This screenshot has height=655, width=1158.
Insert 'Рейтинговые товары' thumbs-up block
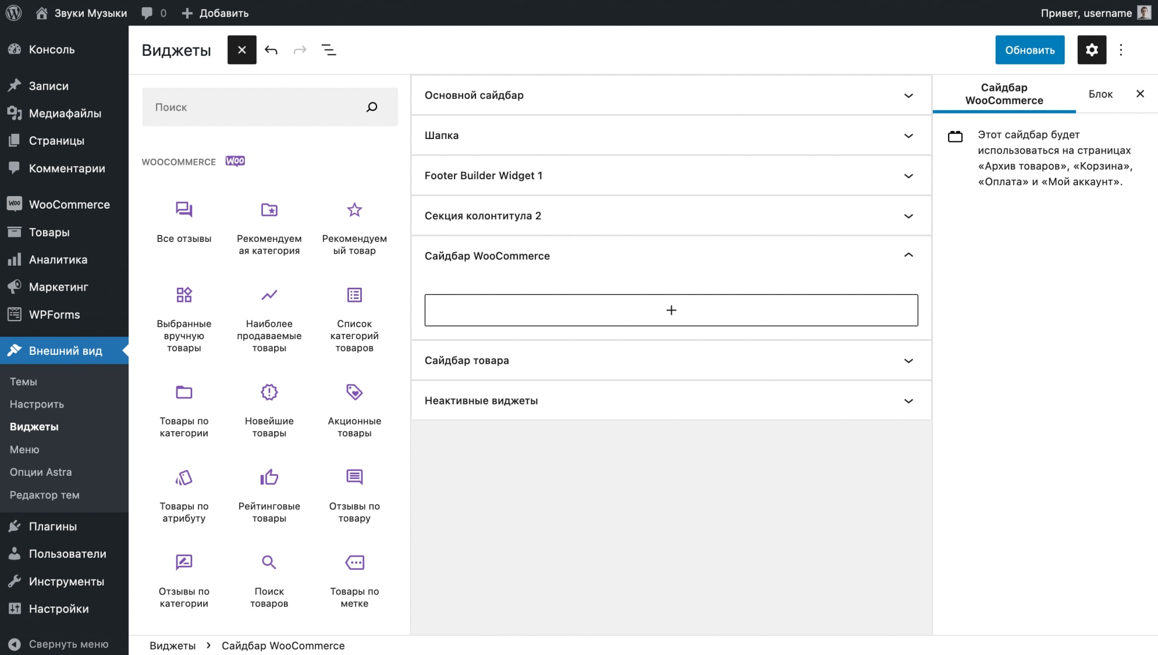click(269, 496)
